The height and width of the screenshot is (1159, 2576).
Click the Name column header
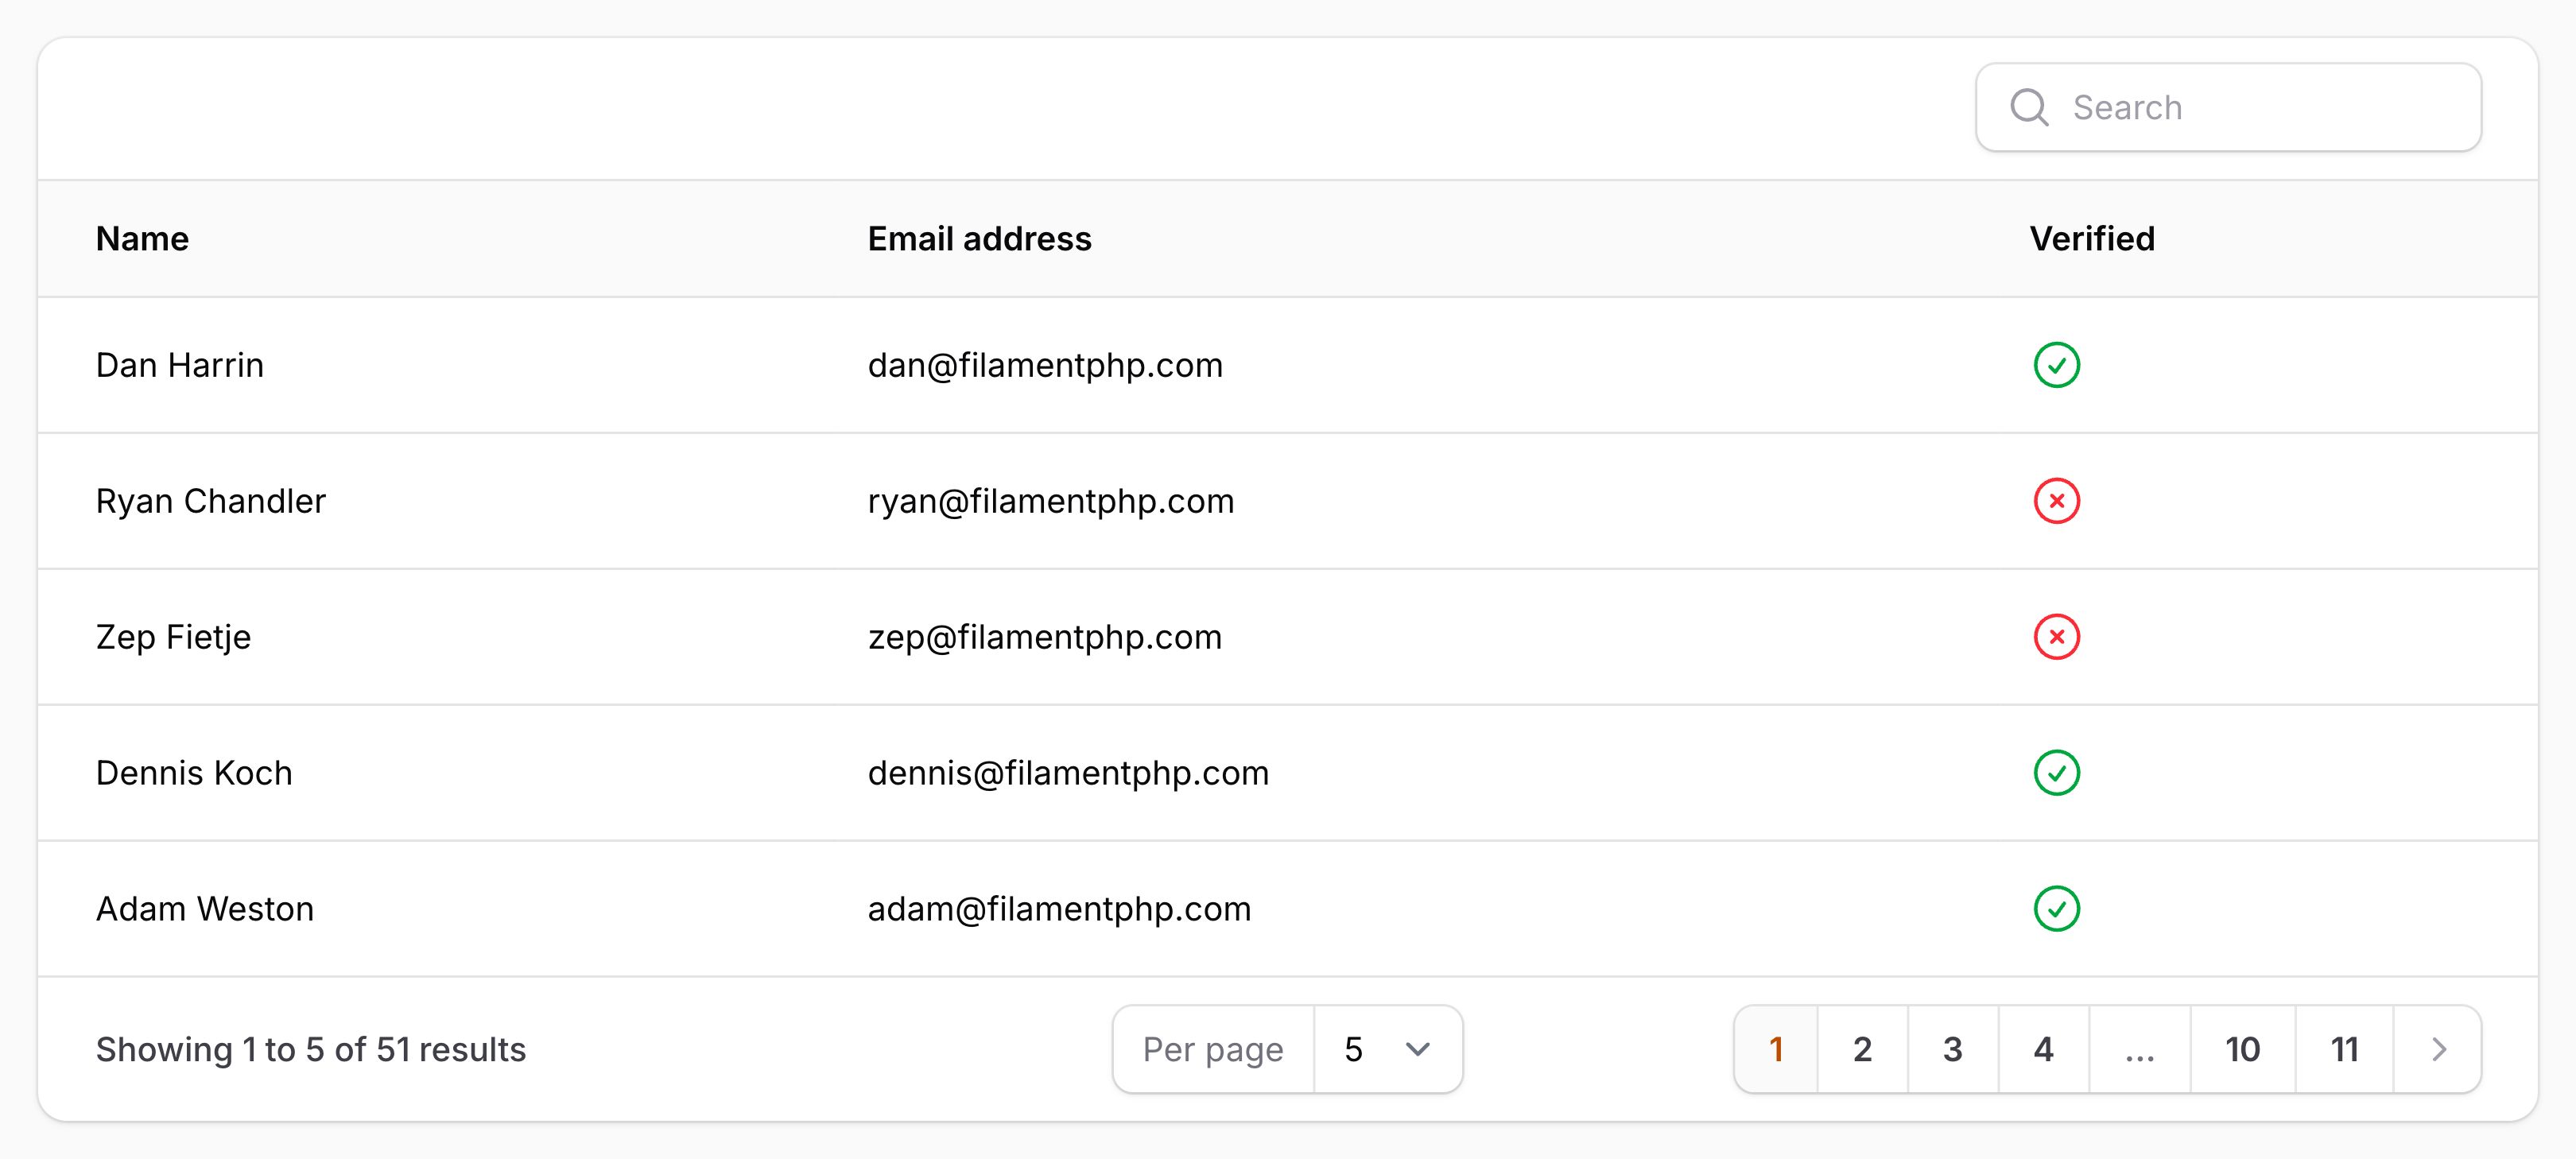[142, 239]
